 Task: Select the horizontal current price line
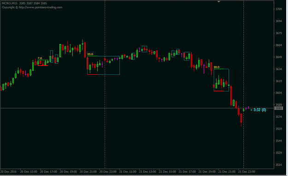point(137,108)
